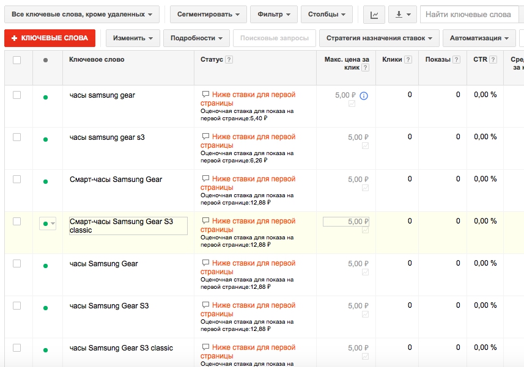
Task: Click bid simulator icon for часы Samsung Gear S3
Action: point(365,314)
